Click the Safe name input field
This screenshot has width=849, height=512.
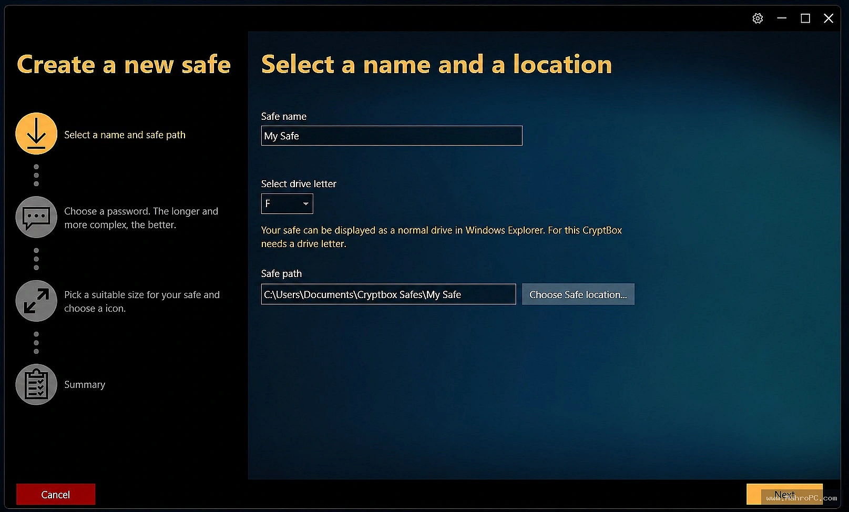[392, 136]
